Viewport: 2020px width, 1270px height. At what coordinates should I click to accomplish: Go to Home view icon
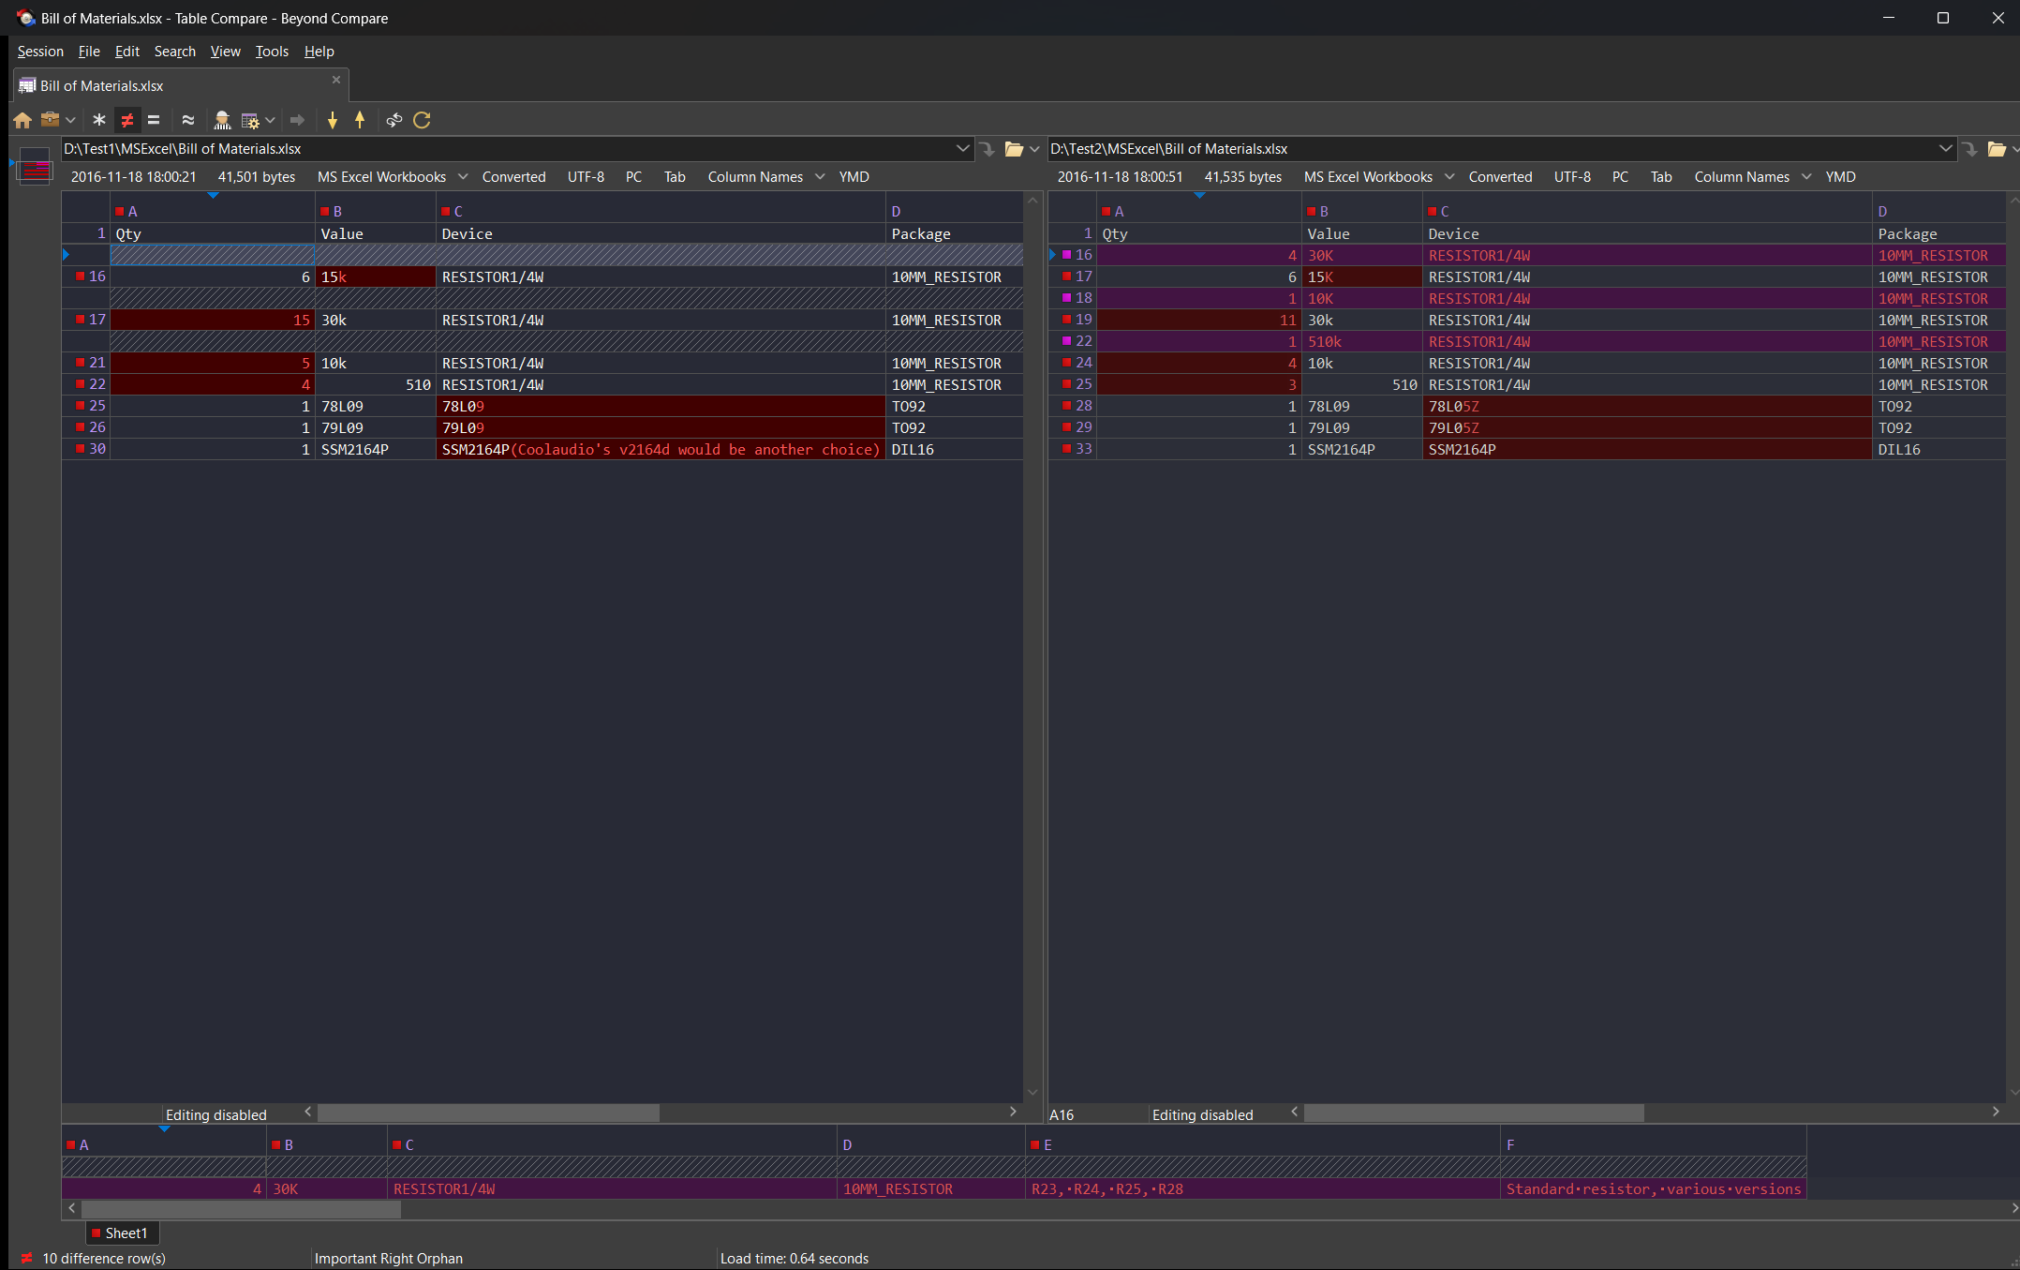[x=22, y=120]
